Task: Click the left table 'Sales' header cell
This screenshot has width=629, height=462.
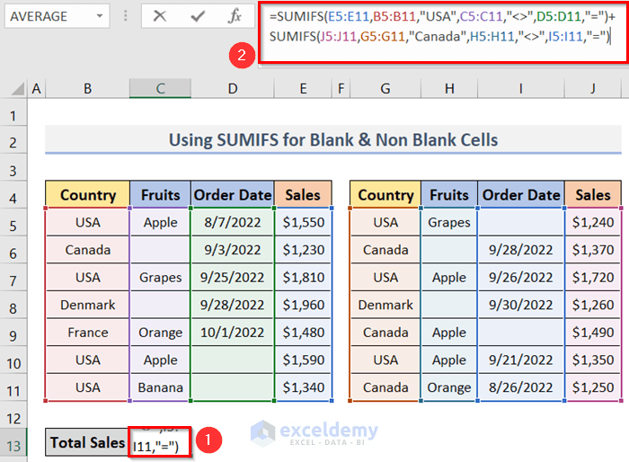Action: pyautogui.click(x=304, y=195)
